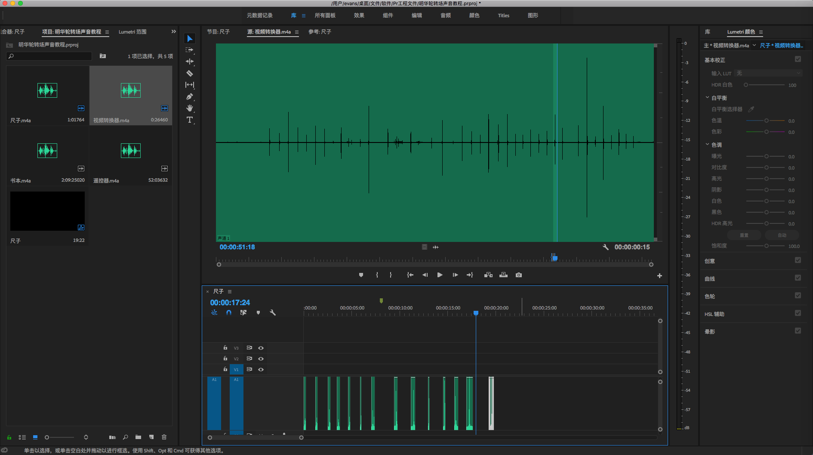The width and height of the screenshot is (813, 455).
Task: Toggle the 创意 section checkbox
Action: [x=798, y=260]
